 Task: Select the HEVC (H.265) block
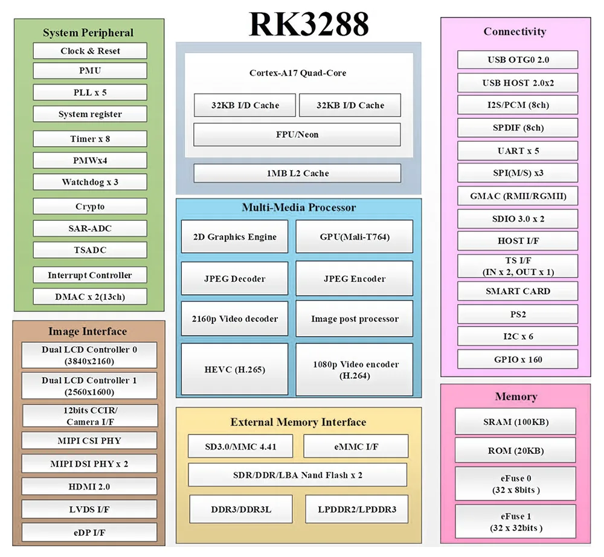pyautogui.click(x=234, y=369)
